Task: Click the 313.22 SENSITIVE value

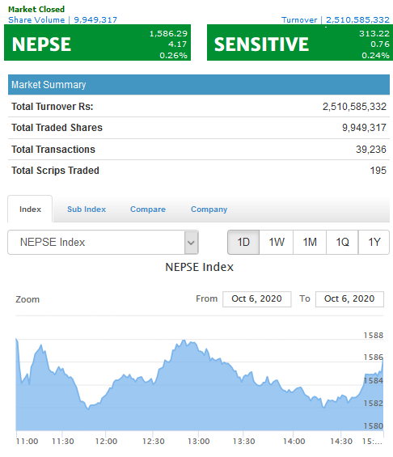Action: pyautogui.click(x=374, y=33)
